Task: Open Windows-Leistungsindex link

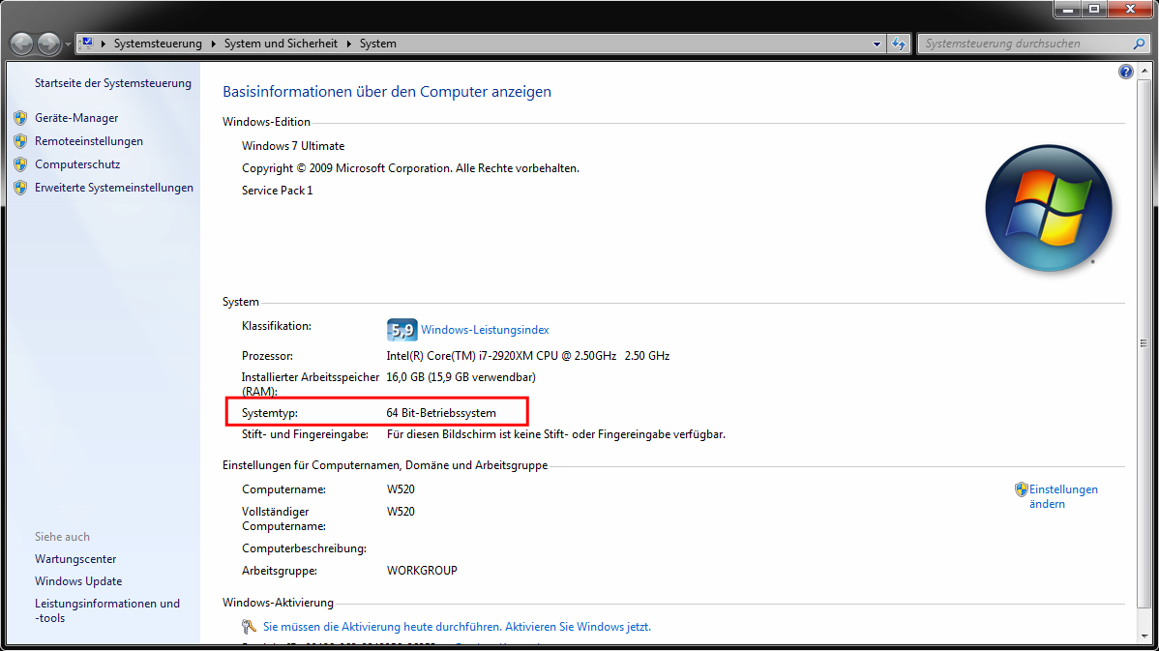Action: [485, 330]
